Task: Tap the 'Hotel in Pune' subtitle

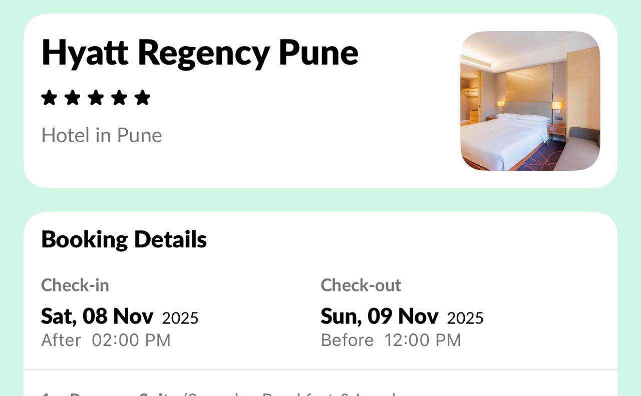Action: click(x=102, y=135)
